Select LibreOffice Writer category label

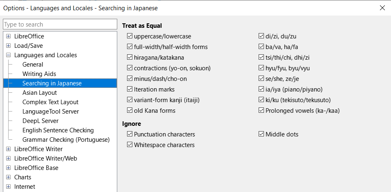click(38, 149)
